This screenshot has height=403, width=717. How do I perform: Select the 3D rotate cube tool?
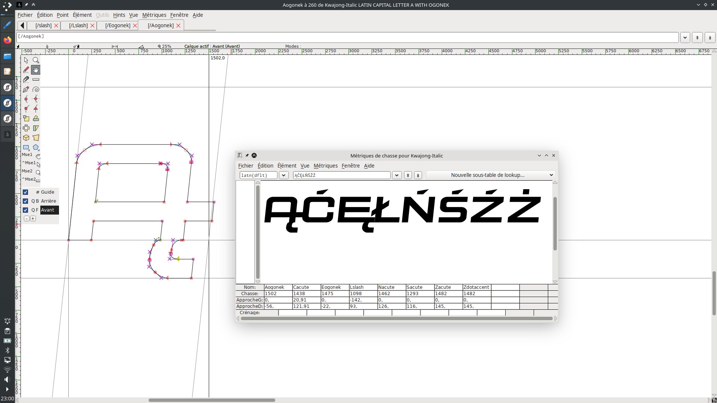26,138
